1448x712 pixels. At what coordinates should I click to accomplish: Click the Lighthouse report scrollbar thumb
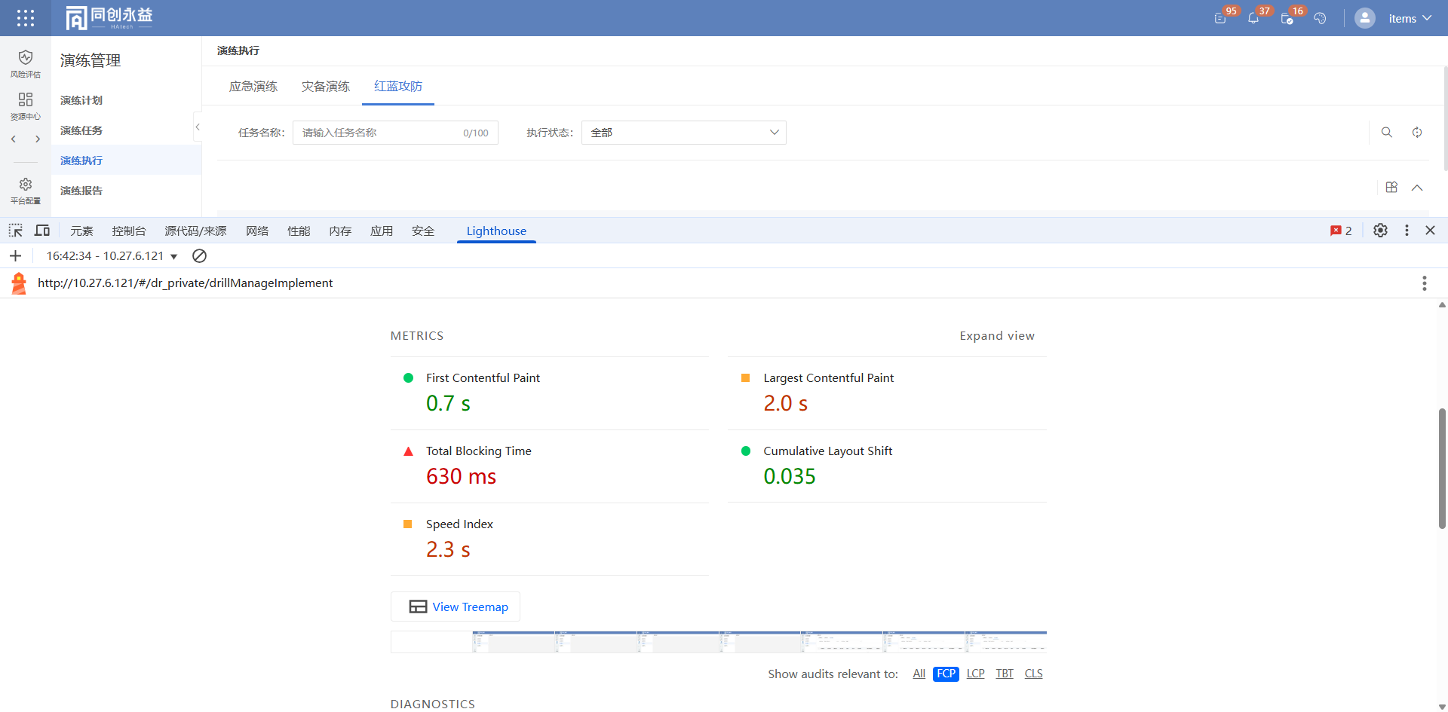(1442, 469)
